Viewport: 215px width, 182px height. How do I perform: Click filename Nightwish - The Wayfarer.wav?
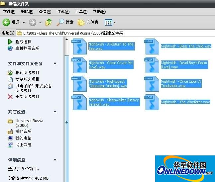(185, 102)
